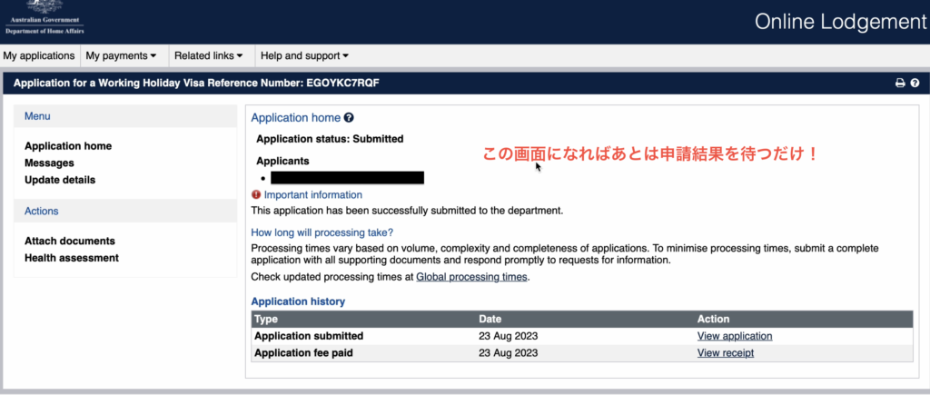Open Health assessment under Actions

(72, 258)
